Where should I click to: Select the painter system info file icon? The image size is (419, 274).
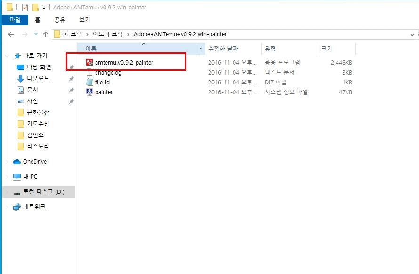89,92
